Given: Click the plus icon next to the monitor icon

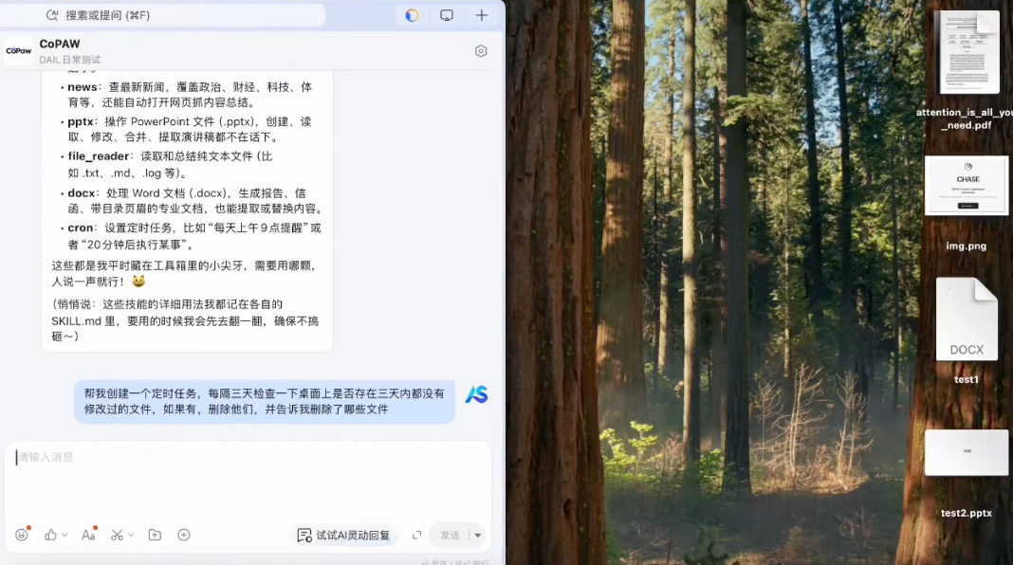Looking at the screenshot, I should (x=481, y=15).
